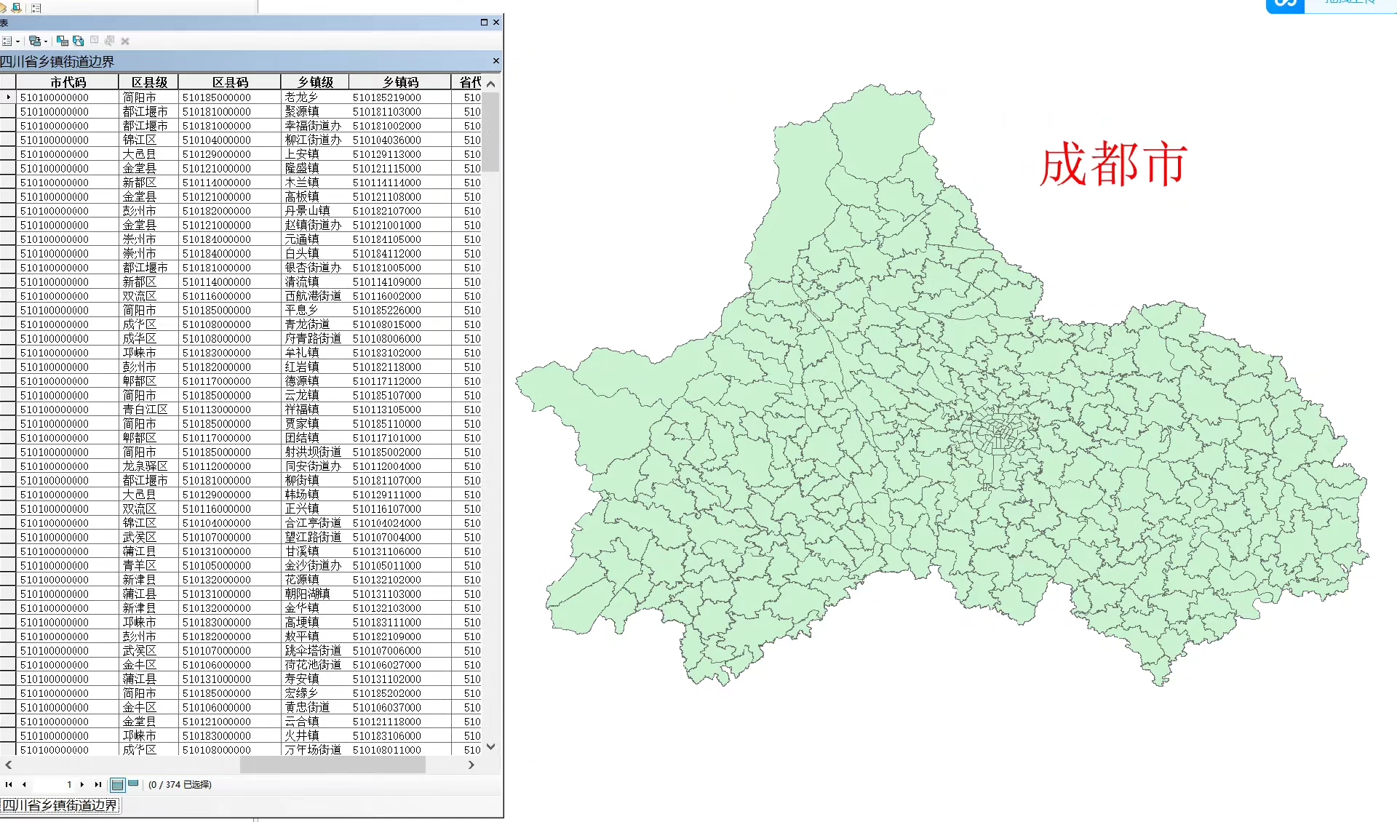Click the vertical scrollbar down arrow
Screen dimensions: 1397x822
click(491, 746)
